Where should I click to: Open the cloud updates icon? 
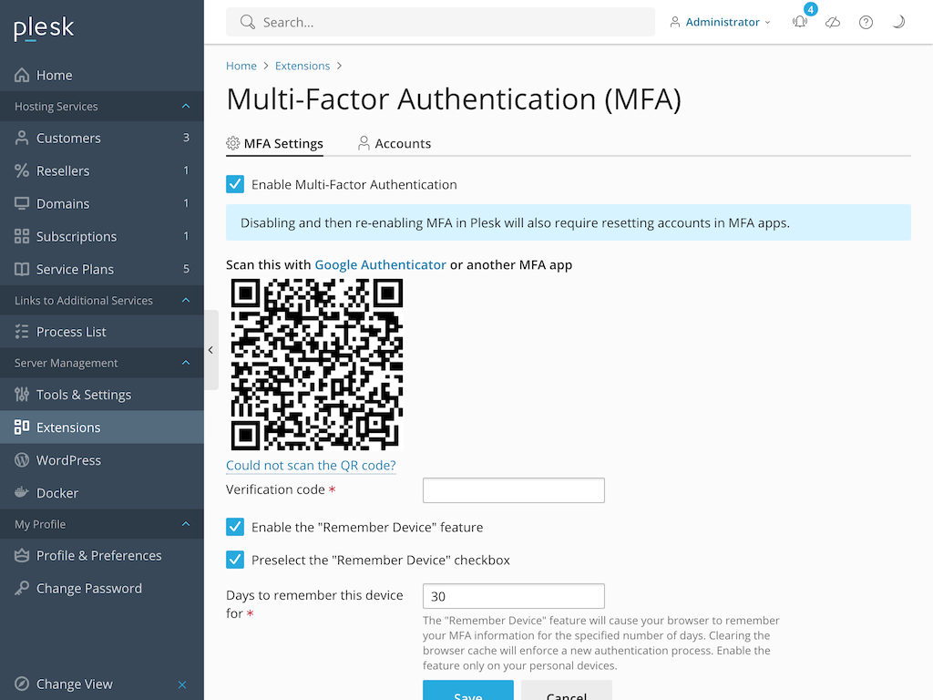[x=833, y=23]
